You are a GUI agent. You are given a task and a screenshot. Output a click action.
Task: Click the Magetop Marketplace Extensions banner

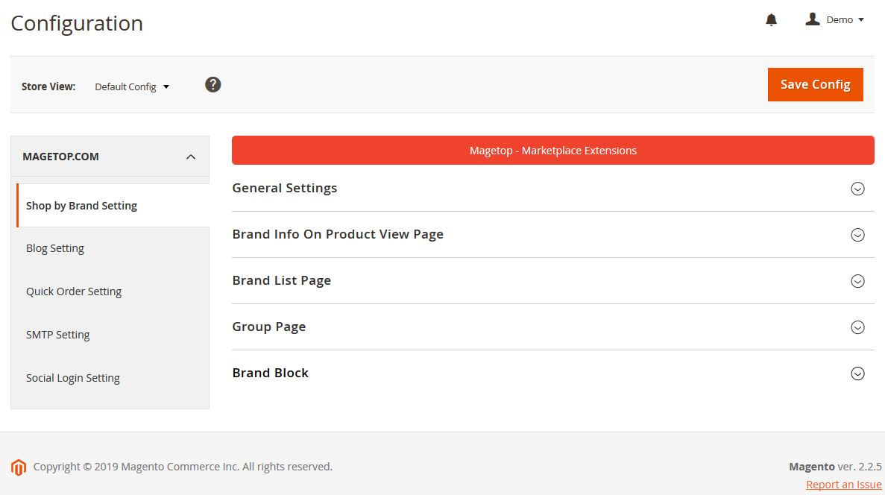(x=552, y=151)
